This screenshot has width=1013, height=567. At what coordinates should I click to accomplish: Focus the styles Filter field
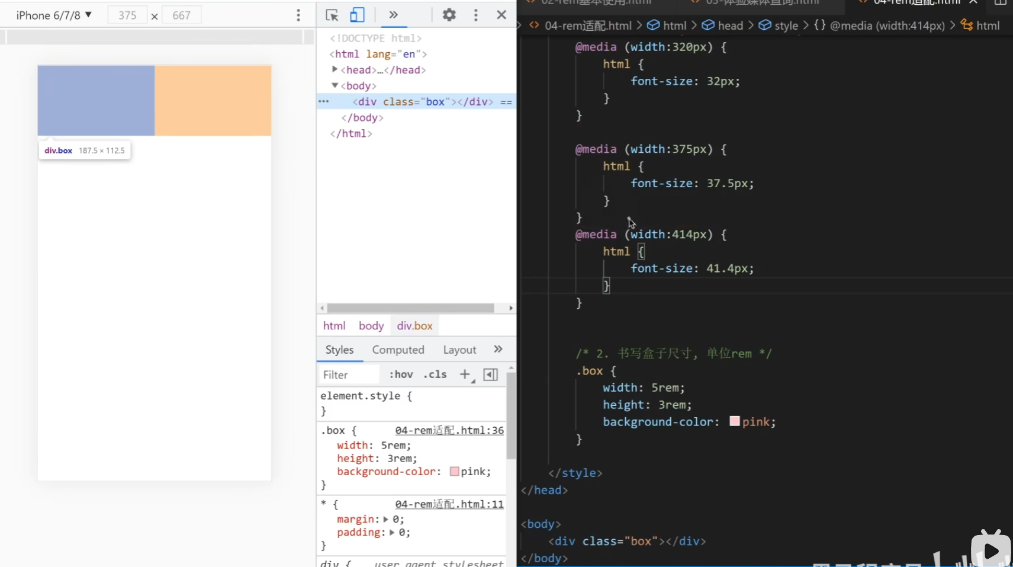[349, 374]
